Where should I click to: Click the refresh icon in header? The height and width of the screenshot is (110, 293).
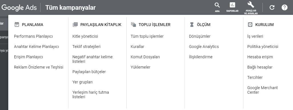272,7
